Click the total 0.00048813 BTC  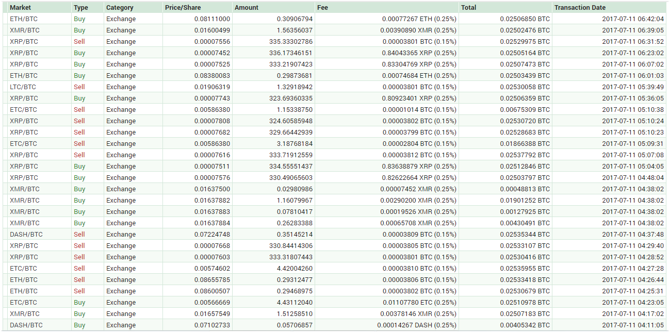pyautogui.click(x=525, y=189)
